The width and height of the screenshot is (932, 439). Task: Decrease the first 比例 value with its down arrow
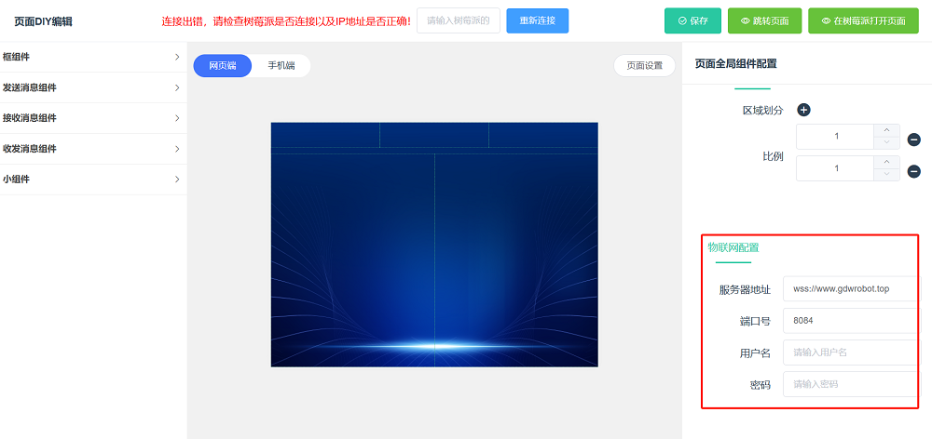[x=887, y=142]
